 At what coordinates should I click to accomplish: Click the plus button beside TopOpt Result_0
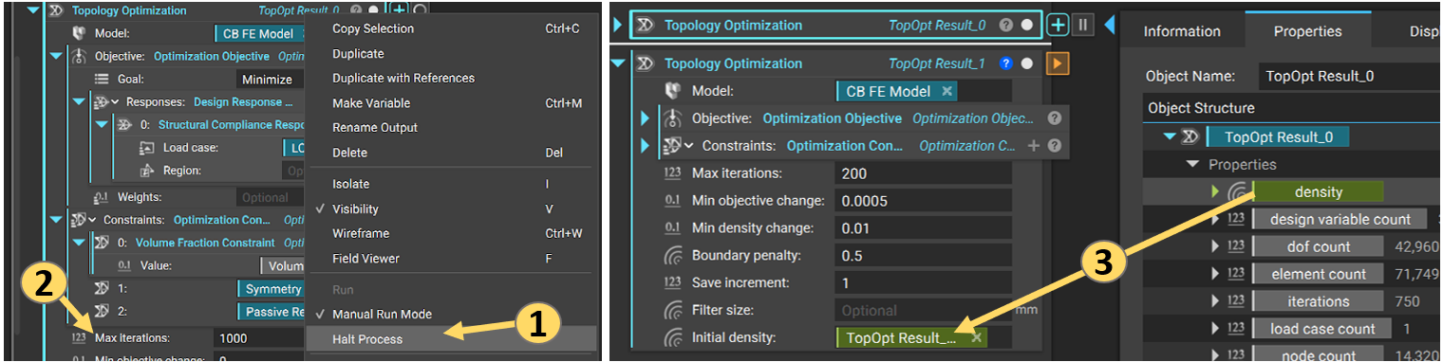click(1058, 25)
